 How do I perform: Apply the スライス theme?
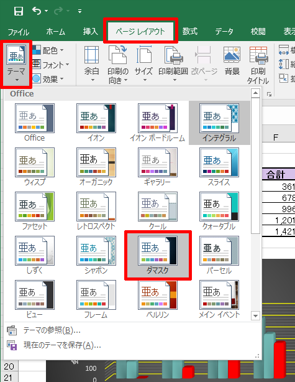[x=219, y=167]
